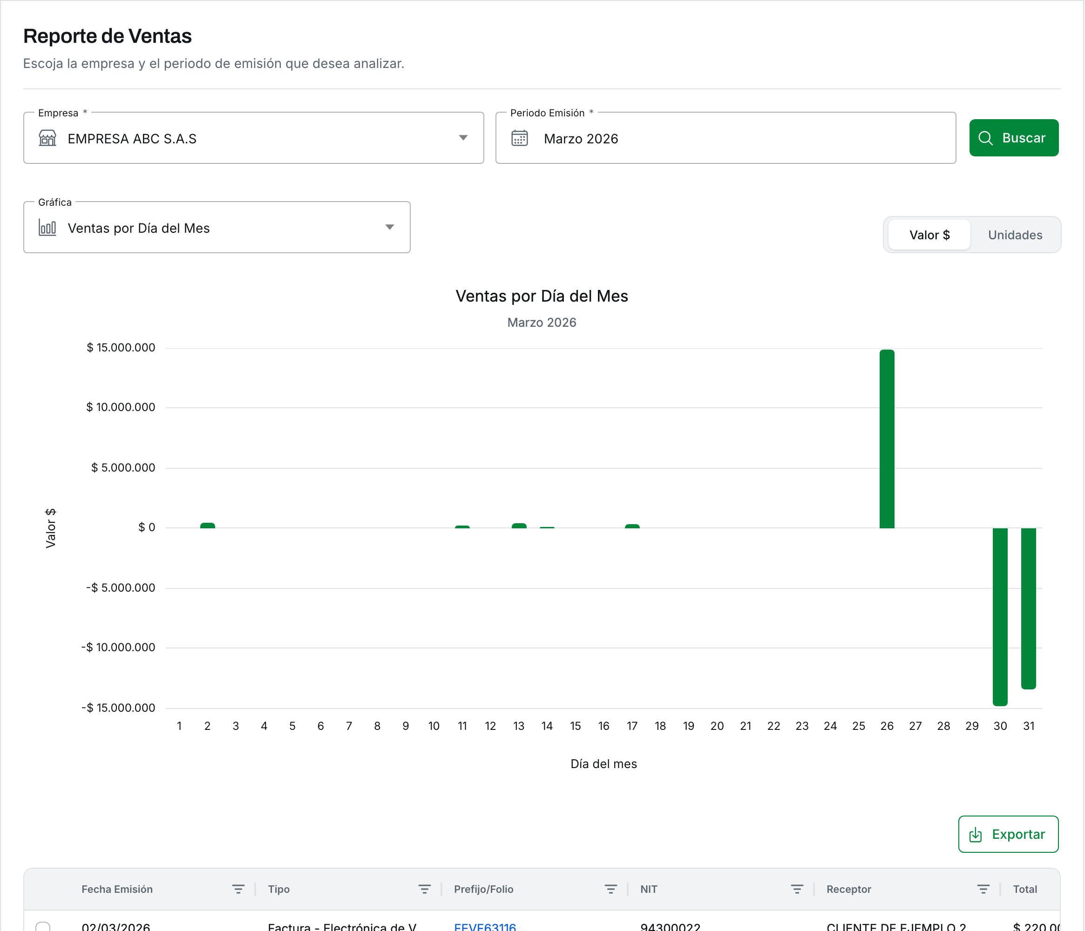Expand the Empresa dropdown arrow

click(x=463, y=138)
